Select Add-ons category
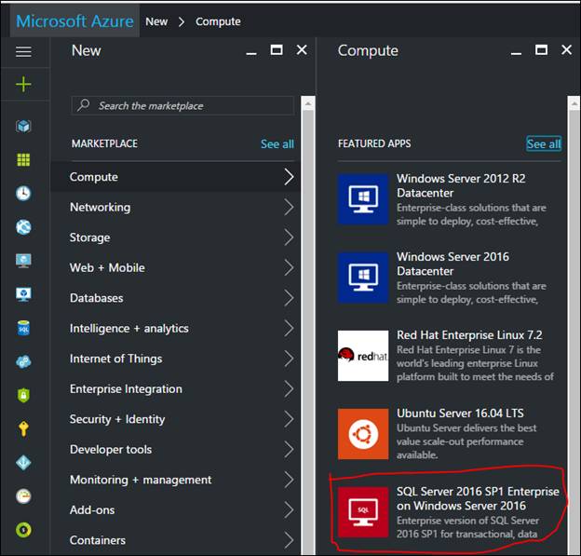Viewport: 581px width, 556px height. pos(176,510)
